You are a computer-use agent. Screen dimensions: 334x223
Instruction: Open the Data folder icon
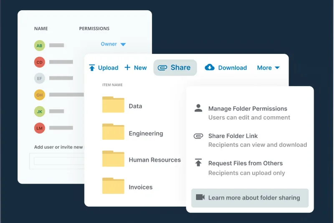(113, 105)
